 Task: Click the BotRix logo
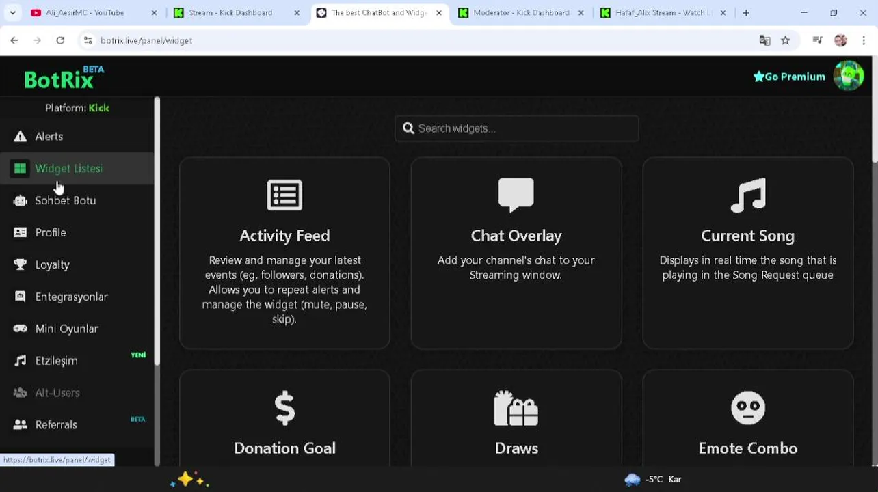pos(64,78)
